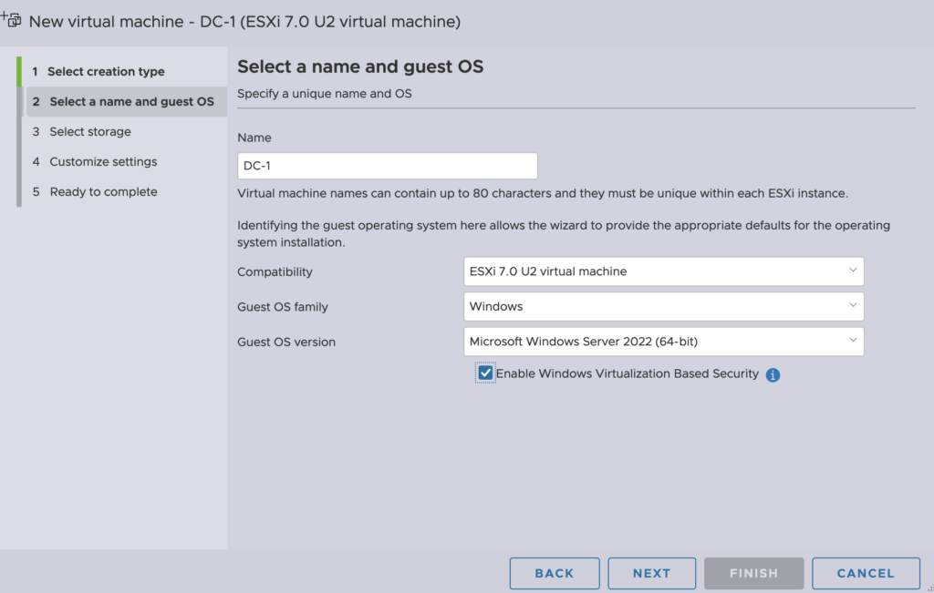The image size is (934, 593).
Task: Click the new virtual machine icon in title
Action: [13, 19]
